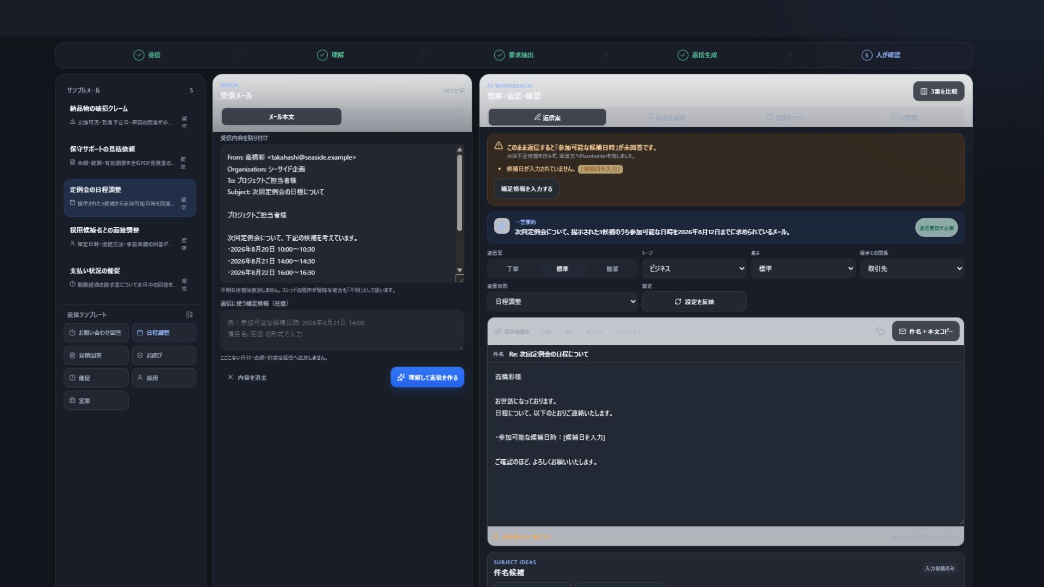Click the checkmark icon of 理解 step
This screenshot has height=587, width=1044.
point(322,55)
